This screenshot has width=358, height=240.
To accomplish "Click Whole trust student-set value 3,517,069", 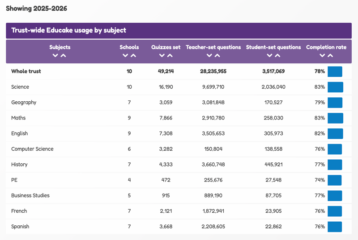I will (x=273, y=71).
